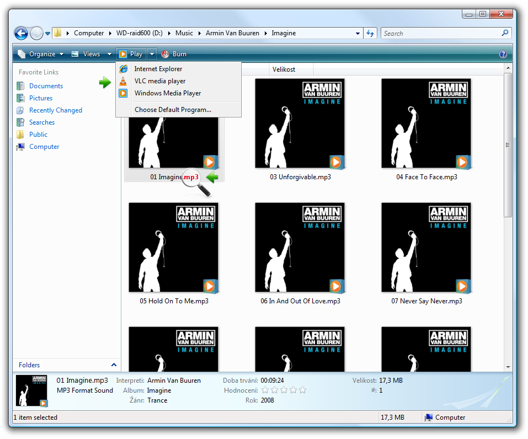This screenshot has height=439, width=528.
Task: Expand the Folders pane
Action: 114,365
